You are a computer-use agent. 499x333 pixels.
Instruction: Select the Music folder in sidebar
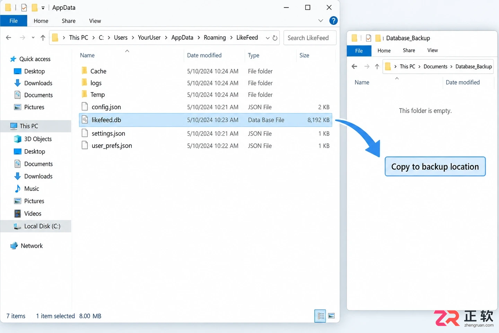point(32,189)
